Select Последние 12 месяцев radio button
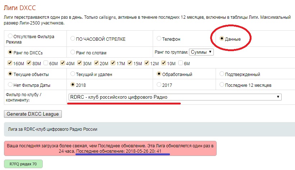This screenshot has height=170, width=295. 221,85
